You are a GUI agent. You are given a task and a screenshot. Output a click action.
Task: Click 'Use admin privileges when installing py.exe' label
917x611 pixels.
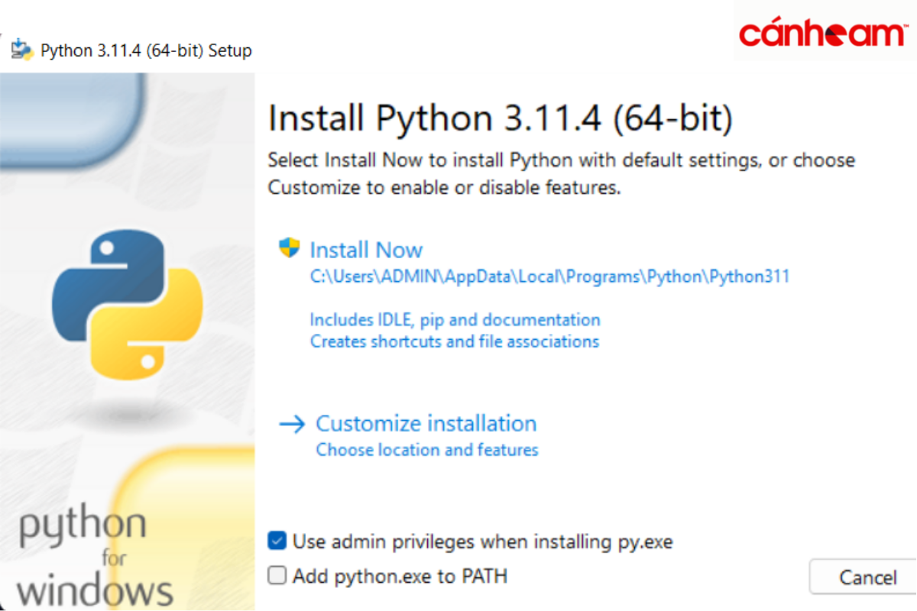483,542
